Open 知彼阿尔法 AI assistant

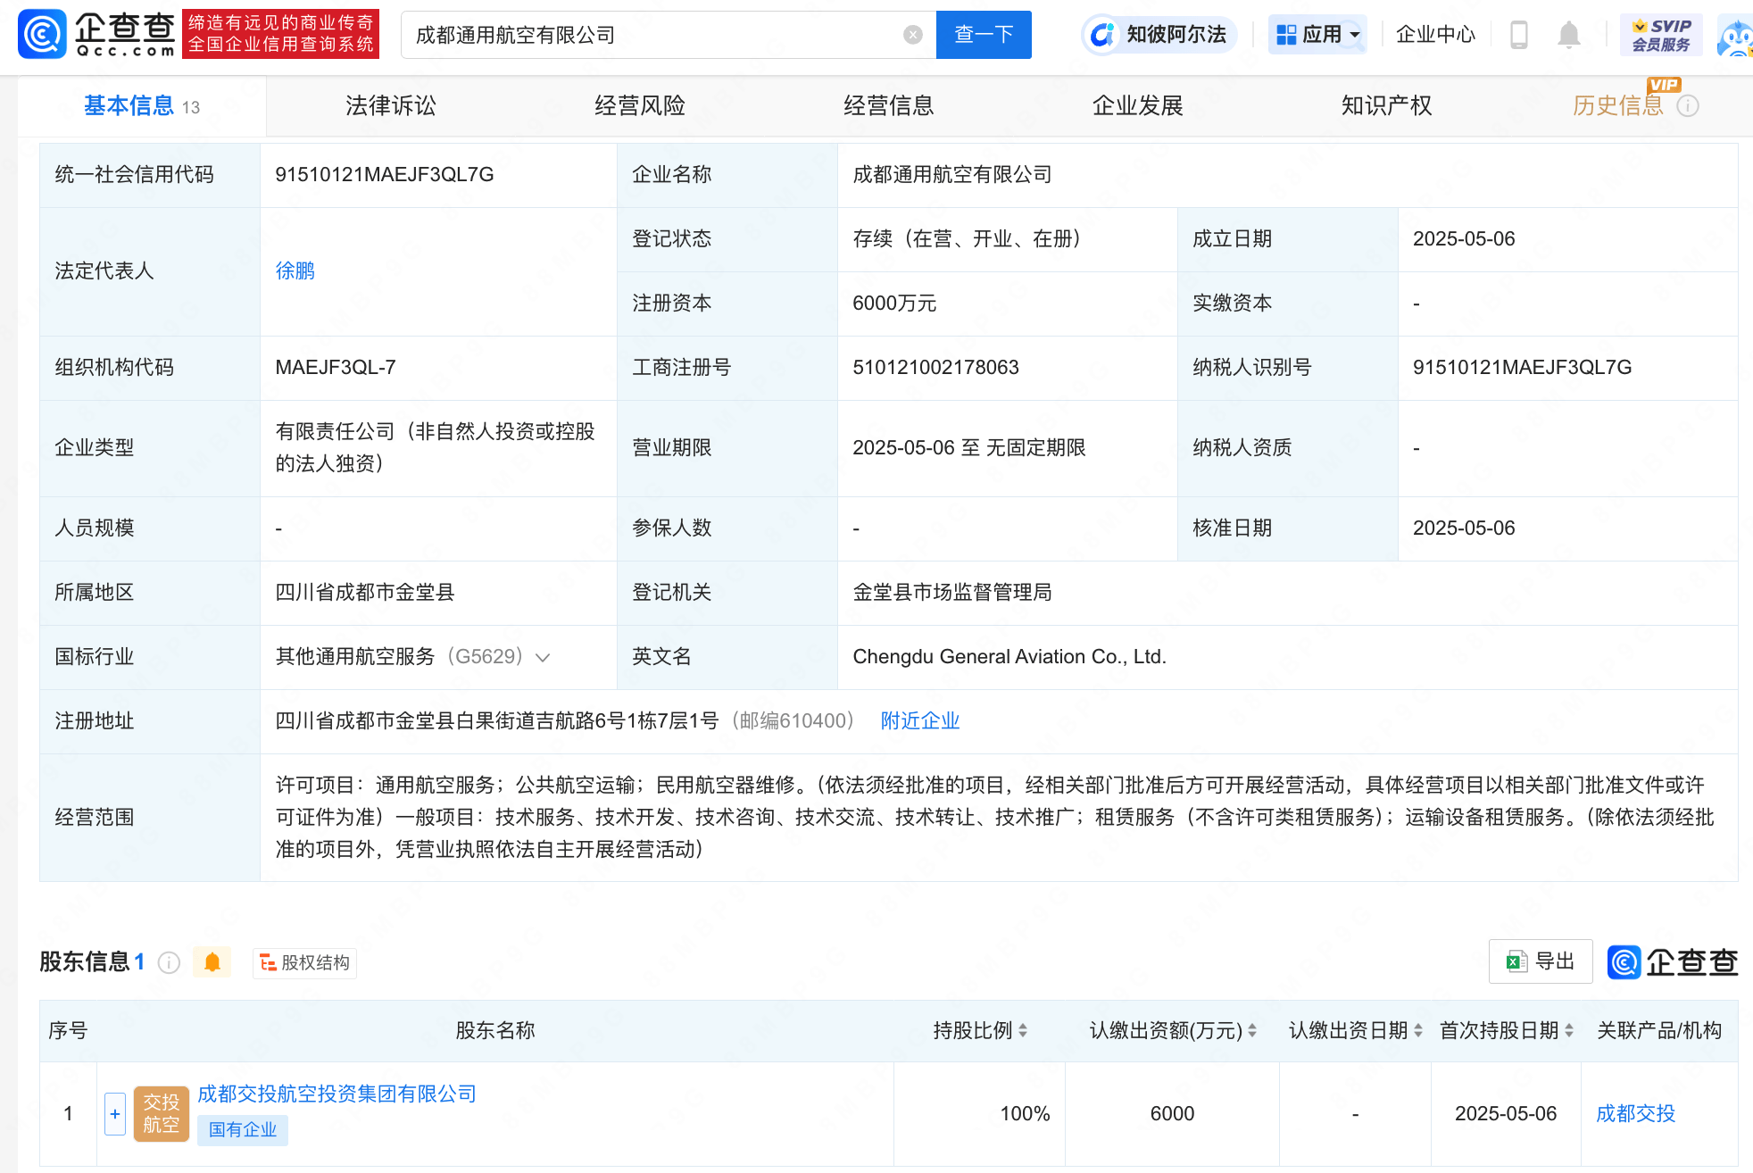1159,35
